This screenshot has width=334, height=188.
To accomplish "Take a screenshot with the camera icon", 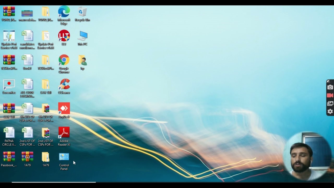I will point(330,87).
